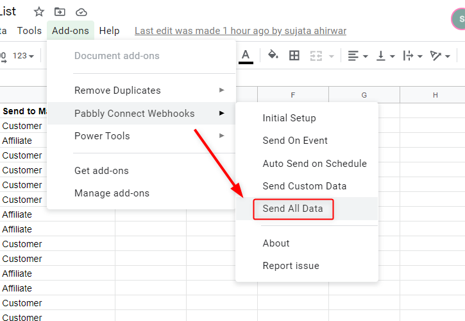Open the Tools menu
This screenshot has height=321, width=465.
tap(30, 31)
